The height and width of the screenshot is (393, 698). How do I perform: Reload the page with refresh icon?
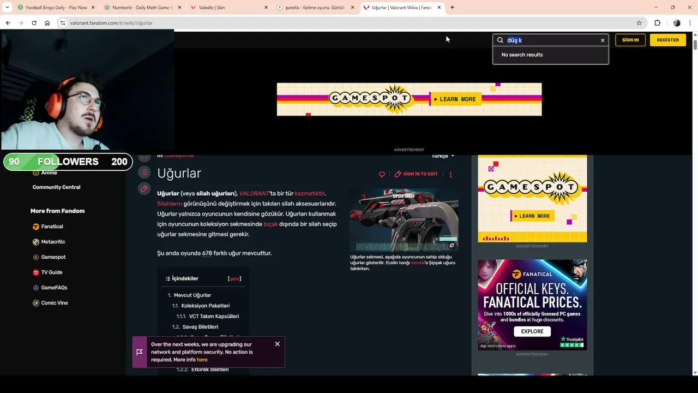coord(34,23)
